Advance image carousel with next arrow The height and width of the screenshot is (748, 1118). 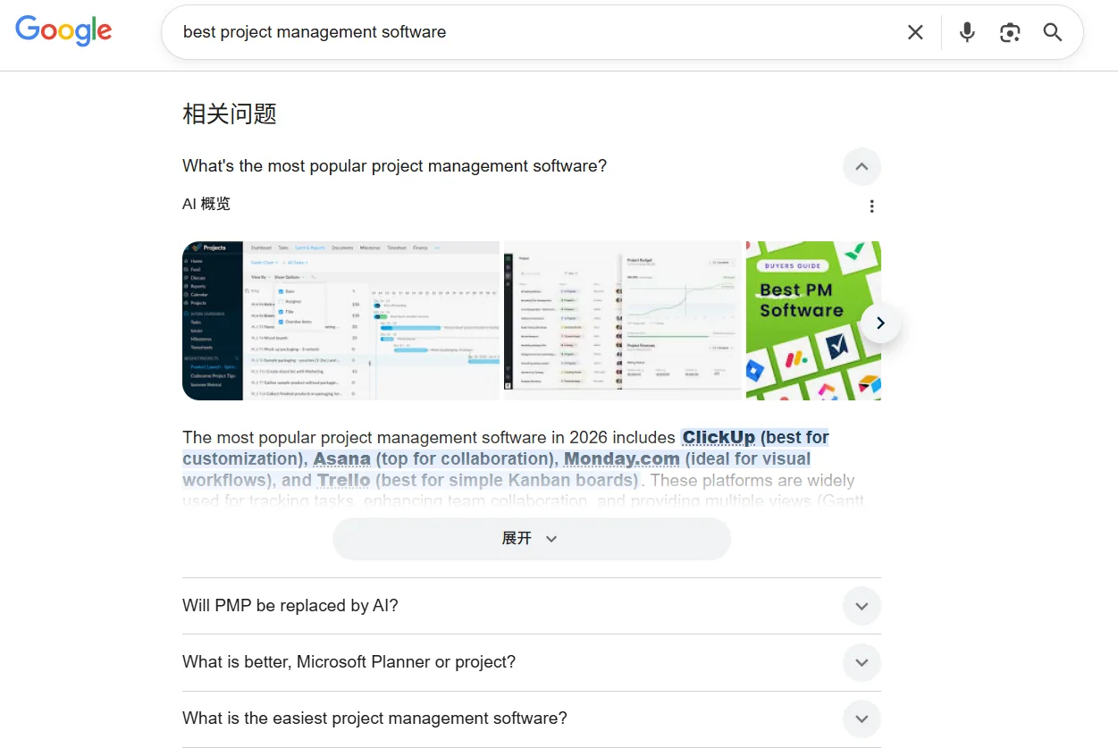click(880, 323)
